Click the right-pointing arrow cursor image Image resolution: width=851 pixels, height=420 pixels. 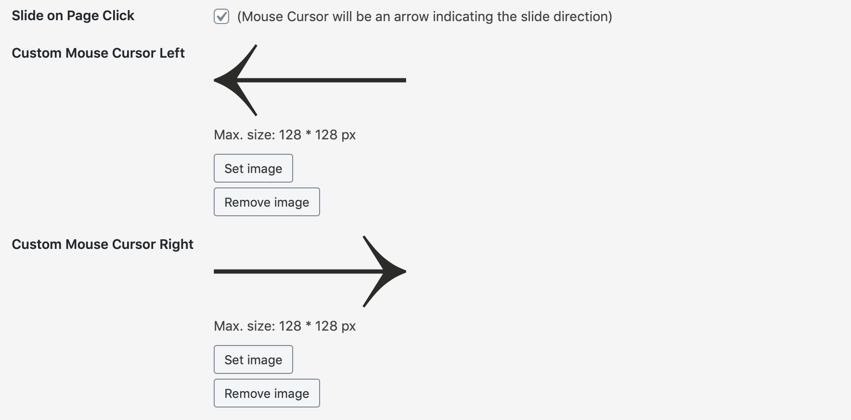coord(309,272)
